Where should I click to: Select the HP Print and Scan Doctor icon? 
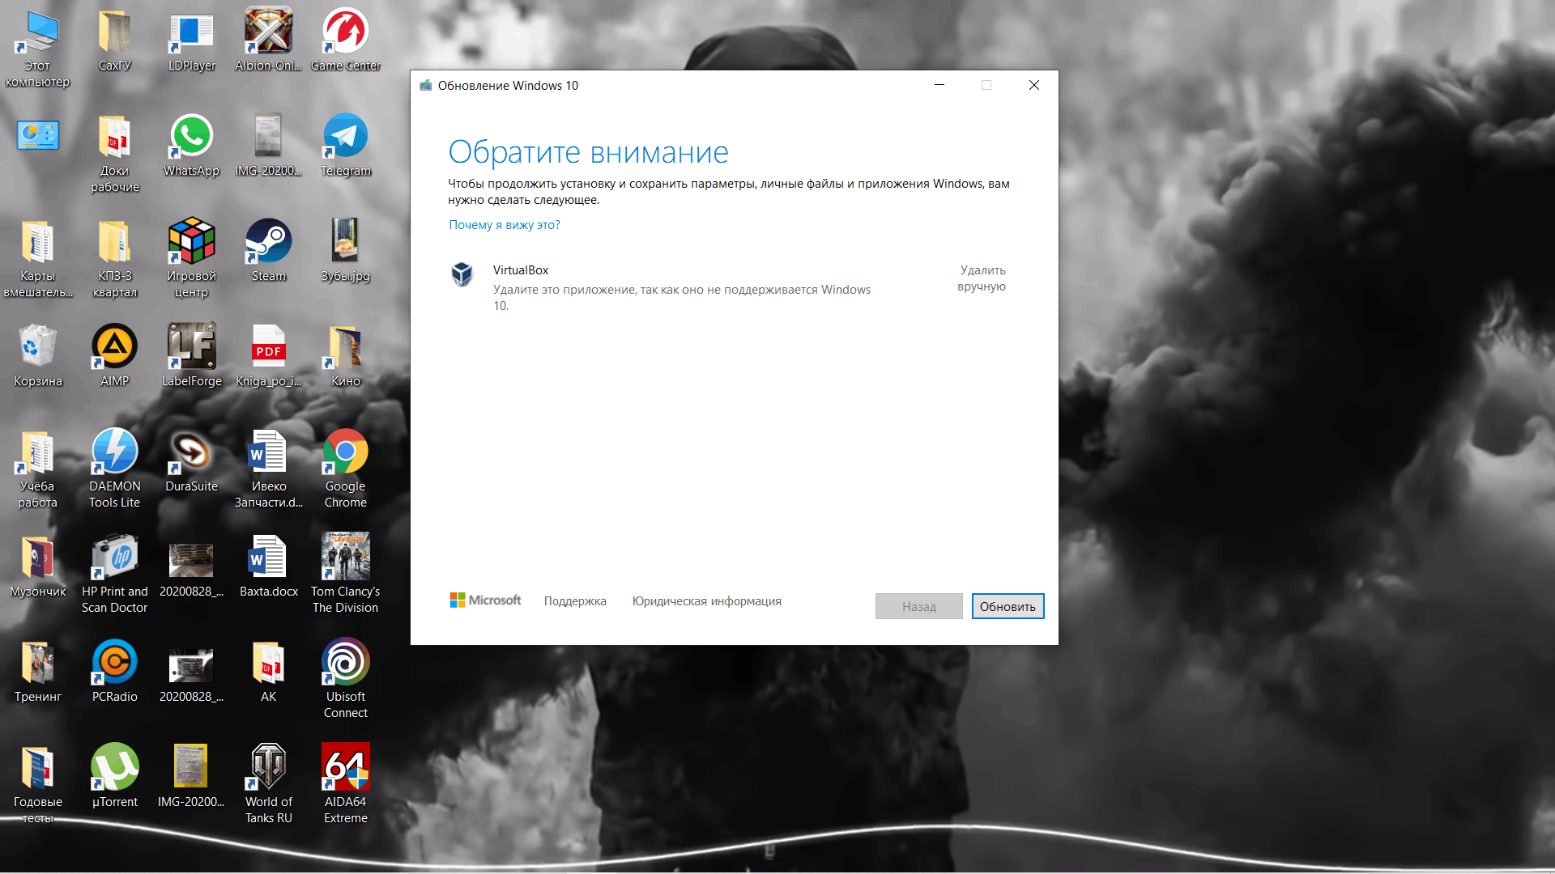tap(114, 575)
